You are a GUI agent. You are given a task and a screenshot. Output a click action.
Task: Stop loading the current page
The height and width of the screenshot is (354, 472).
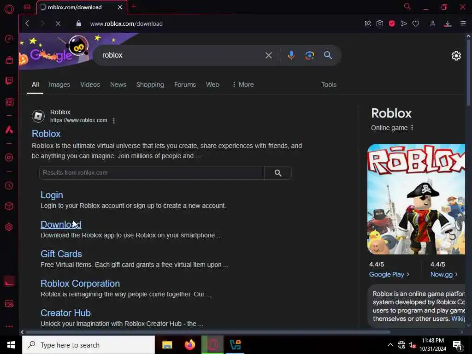58,24
